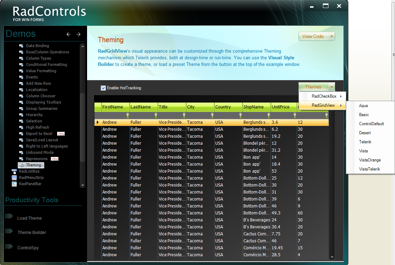Click the cell showing UnitPrice 7.75
The width and height of the screenshot is (395, 265).
click(284, 234)
